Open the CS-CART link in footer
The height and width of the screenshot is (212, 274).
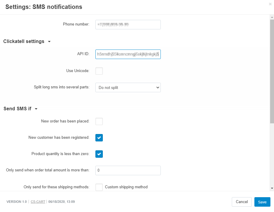(38, 202)
